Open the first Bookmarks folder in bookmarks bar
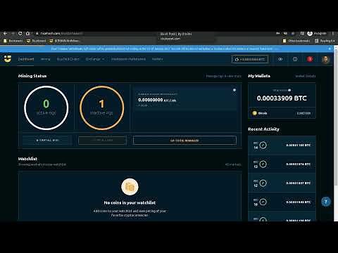Image resolution: width=338 pixels, height=253 pixels. click(x=13, y=41)
